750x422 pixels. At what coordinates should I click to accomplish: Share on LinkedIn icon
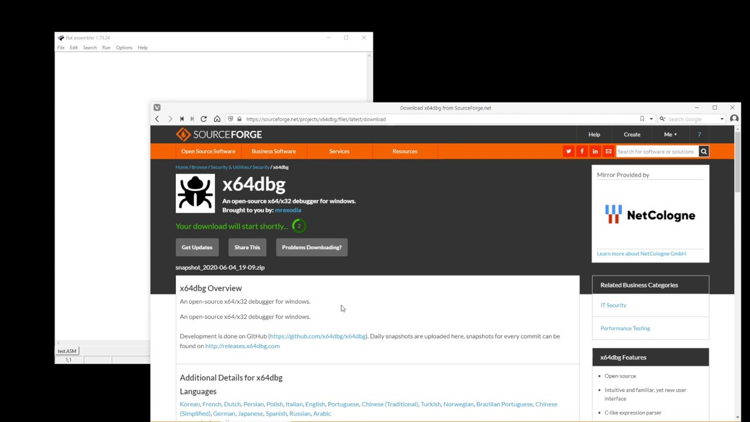[595, 151]
